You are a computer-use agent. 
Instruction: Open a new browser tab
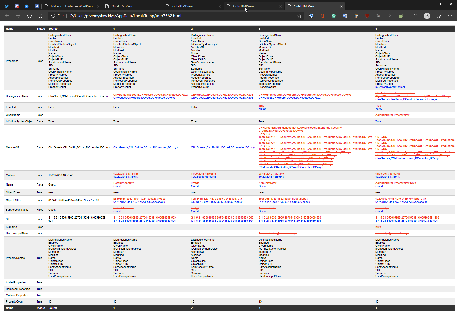click(349, 6)
